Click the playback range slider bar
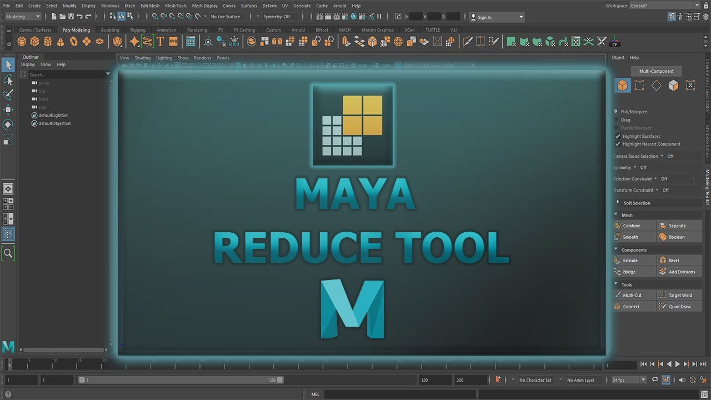This screenshot has height=400, width=711. pyautogui.click(x=181, y=380)
